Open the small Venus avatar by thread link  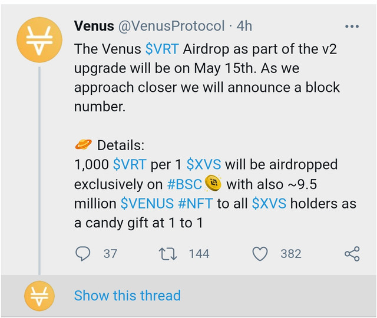tap(39, 296)
